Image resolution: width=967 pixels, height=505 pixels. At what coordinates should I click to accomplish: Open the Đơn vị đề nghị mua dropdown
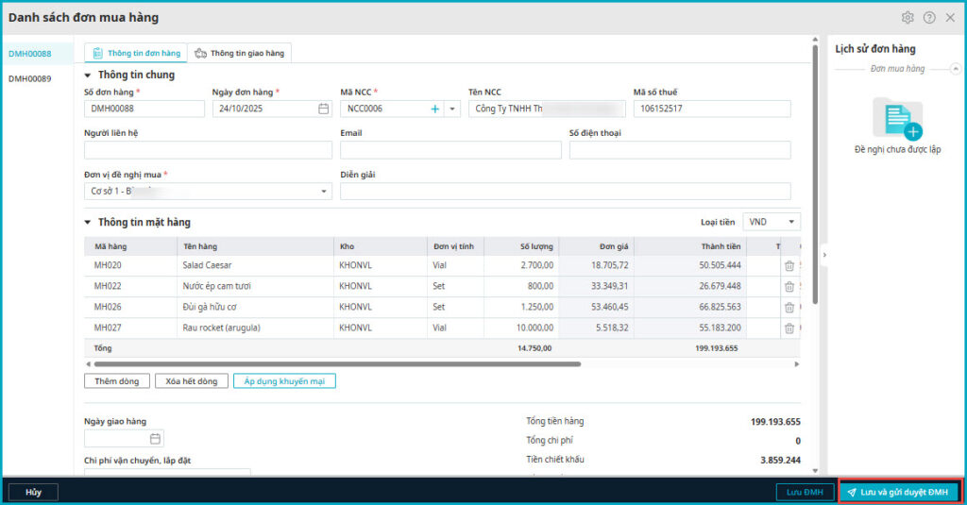click(324, 192)
